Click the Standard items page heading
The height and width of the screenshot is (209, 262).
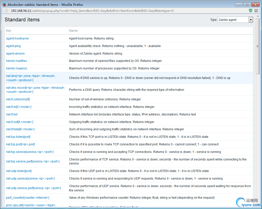[22, 20]
